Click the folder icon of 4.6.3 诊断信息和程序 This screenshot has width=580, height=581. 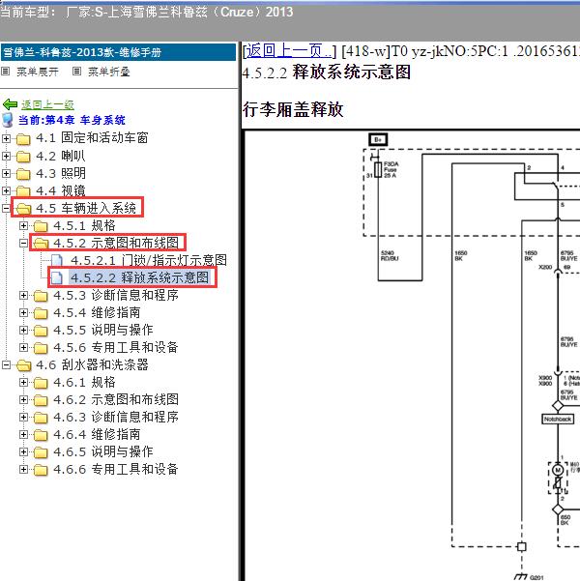click(41, 418)
